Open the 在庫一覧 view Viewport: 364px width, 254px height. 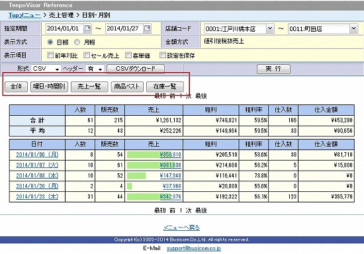165,87
